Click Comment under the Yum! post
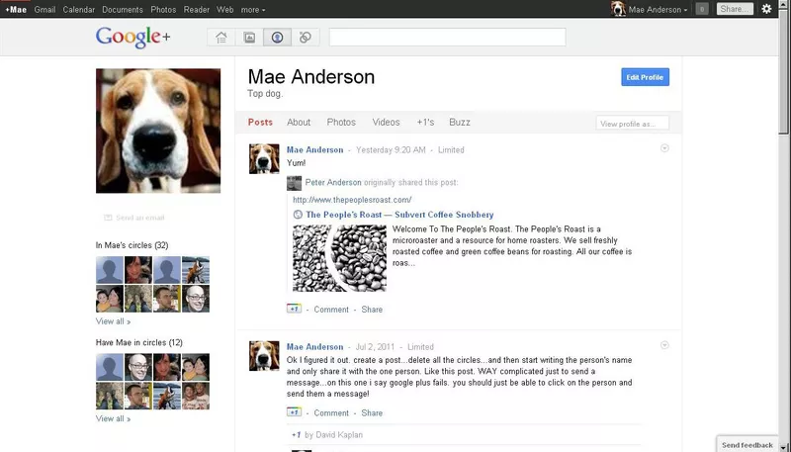This screenshot has height=452, width=791. pos(331,310)
